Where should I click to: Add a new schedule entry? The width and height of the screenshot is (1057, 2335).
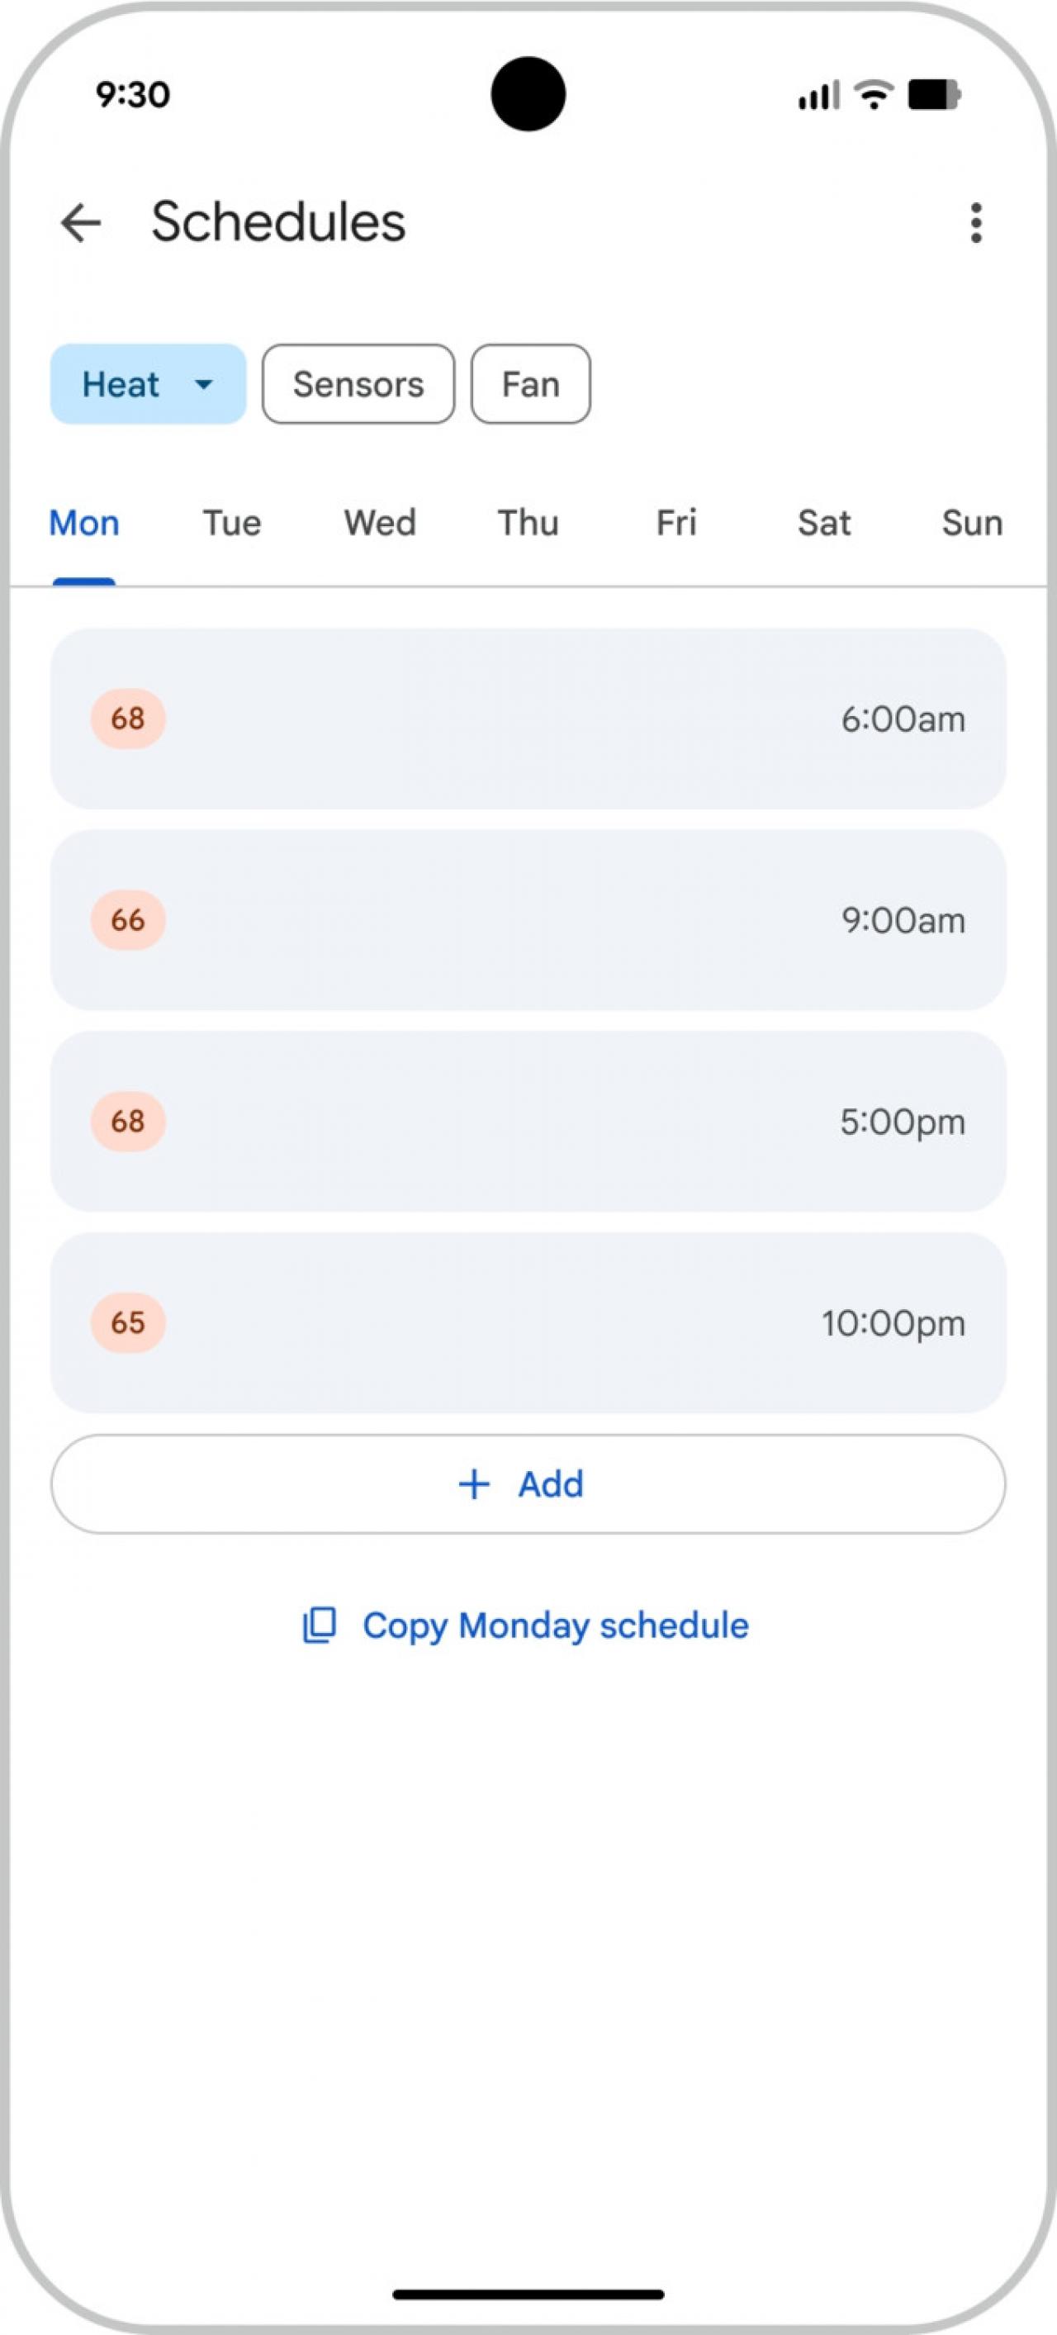[528, 1484]
